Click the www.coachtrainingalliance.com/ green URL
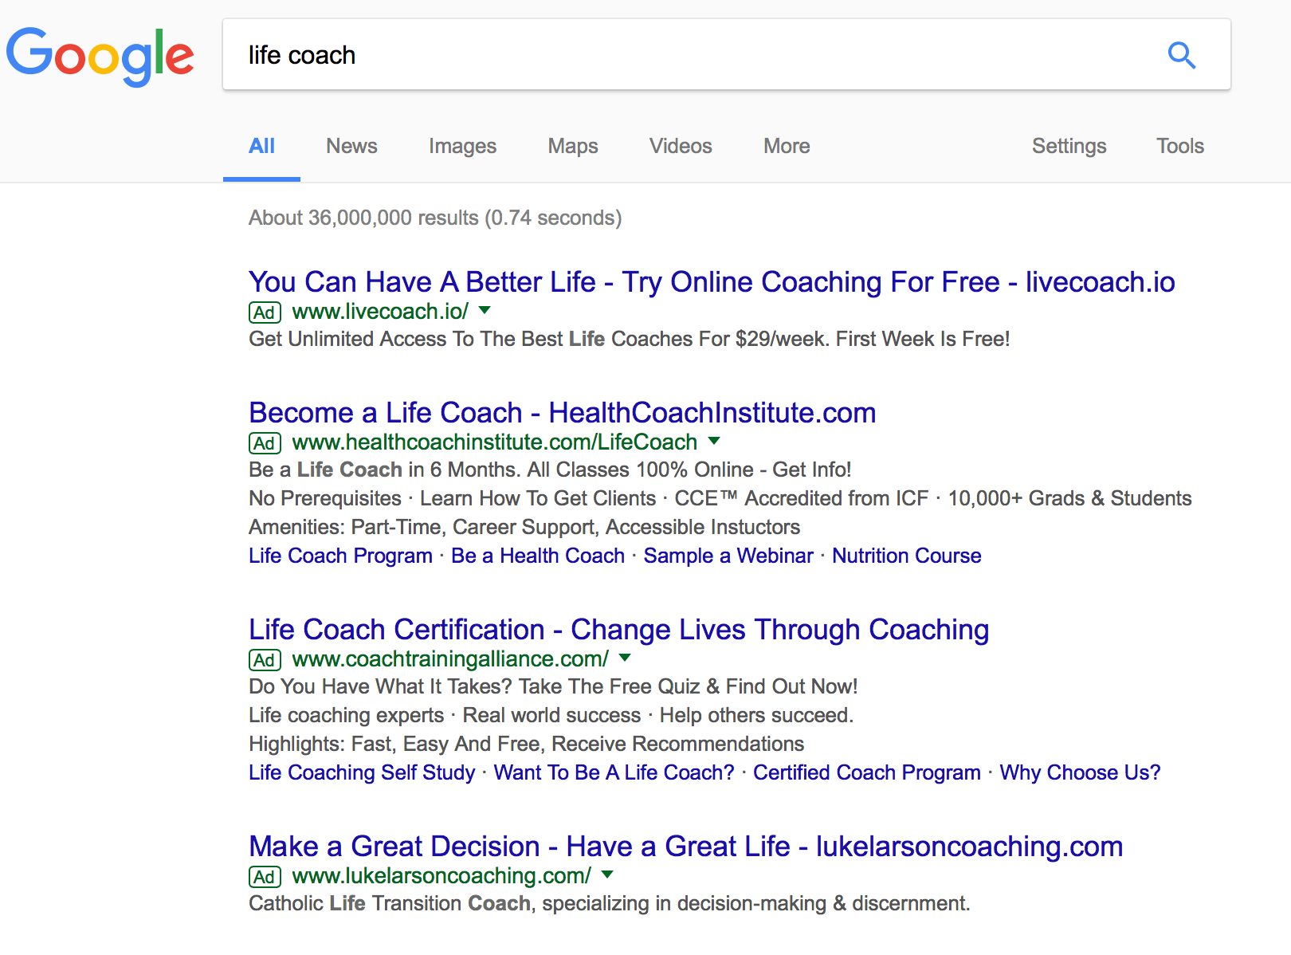This screenshot has width=1291, height=955. coord(450,659)
